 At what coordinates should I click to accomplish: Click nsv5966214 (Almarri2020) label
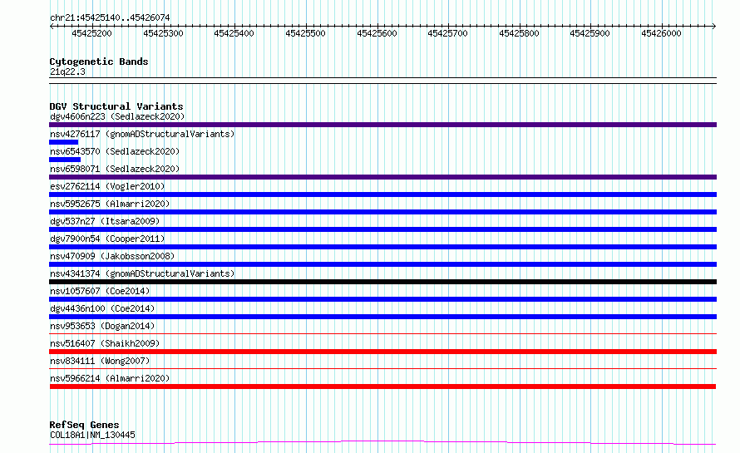coord(110,378)
